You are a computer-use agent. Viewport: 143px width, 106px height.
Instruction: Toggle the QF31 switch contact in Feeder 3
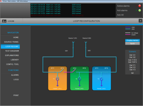pyautogui.click(x=99, y=72)
